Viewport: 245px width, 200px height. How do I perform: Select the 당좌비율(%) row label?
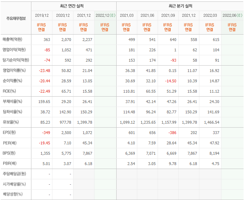(12, 112)
